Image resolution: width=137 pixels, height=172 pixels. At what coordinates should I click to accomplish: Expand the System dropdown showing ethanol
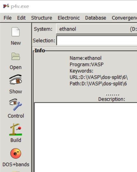coord(97,29)
